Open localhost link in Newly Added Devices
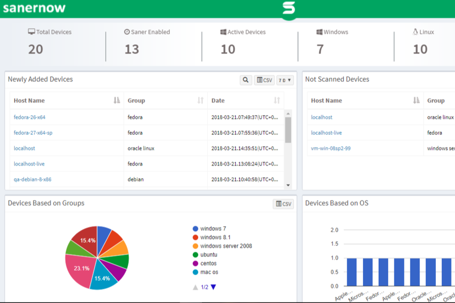 [x=24, y=148]
